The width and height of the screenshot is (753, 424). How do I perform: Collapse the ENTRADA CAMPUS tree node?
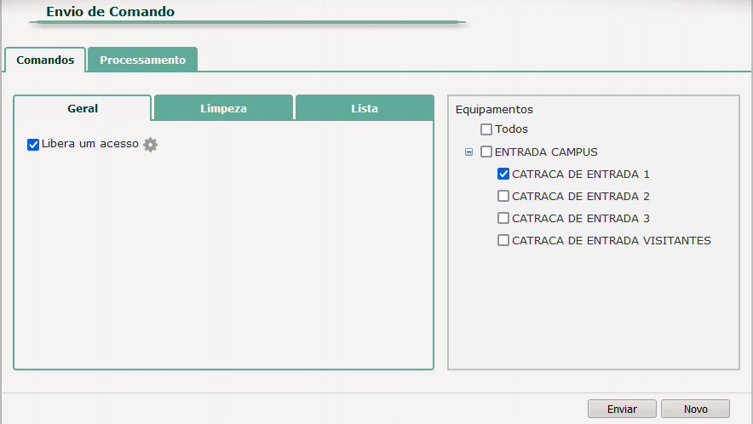pyautogui.click(x=468, y=152)
